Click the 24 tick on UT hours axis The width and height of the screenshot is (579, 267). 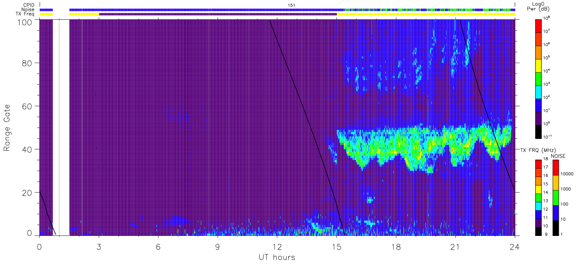[515, 246]
